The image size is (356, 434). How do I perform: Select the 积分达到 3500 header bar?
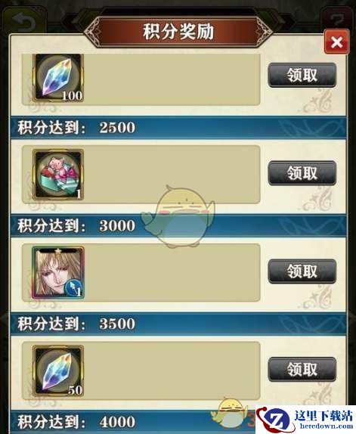[x=178, y=324]
